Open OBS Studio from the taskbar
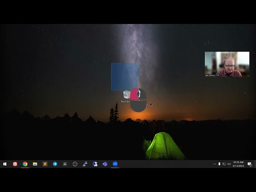The height and width of the screenshot is (192, 256). click(x=75, y=164)
